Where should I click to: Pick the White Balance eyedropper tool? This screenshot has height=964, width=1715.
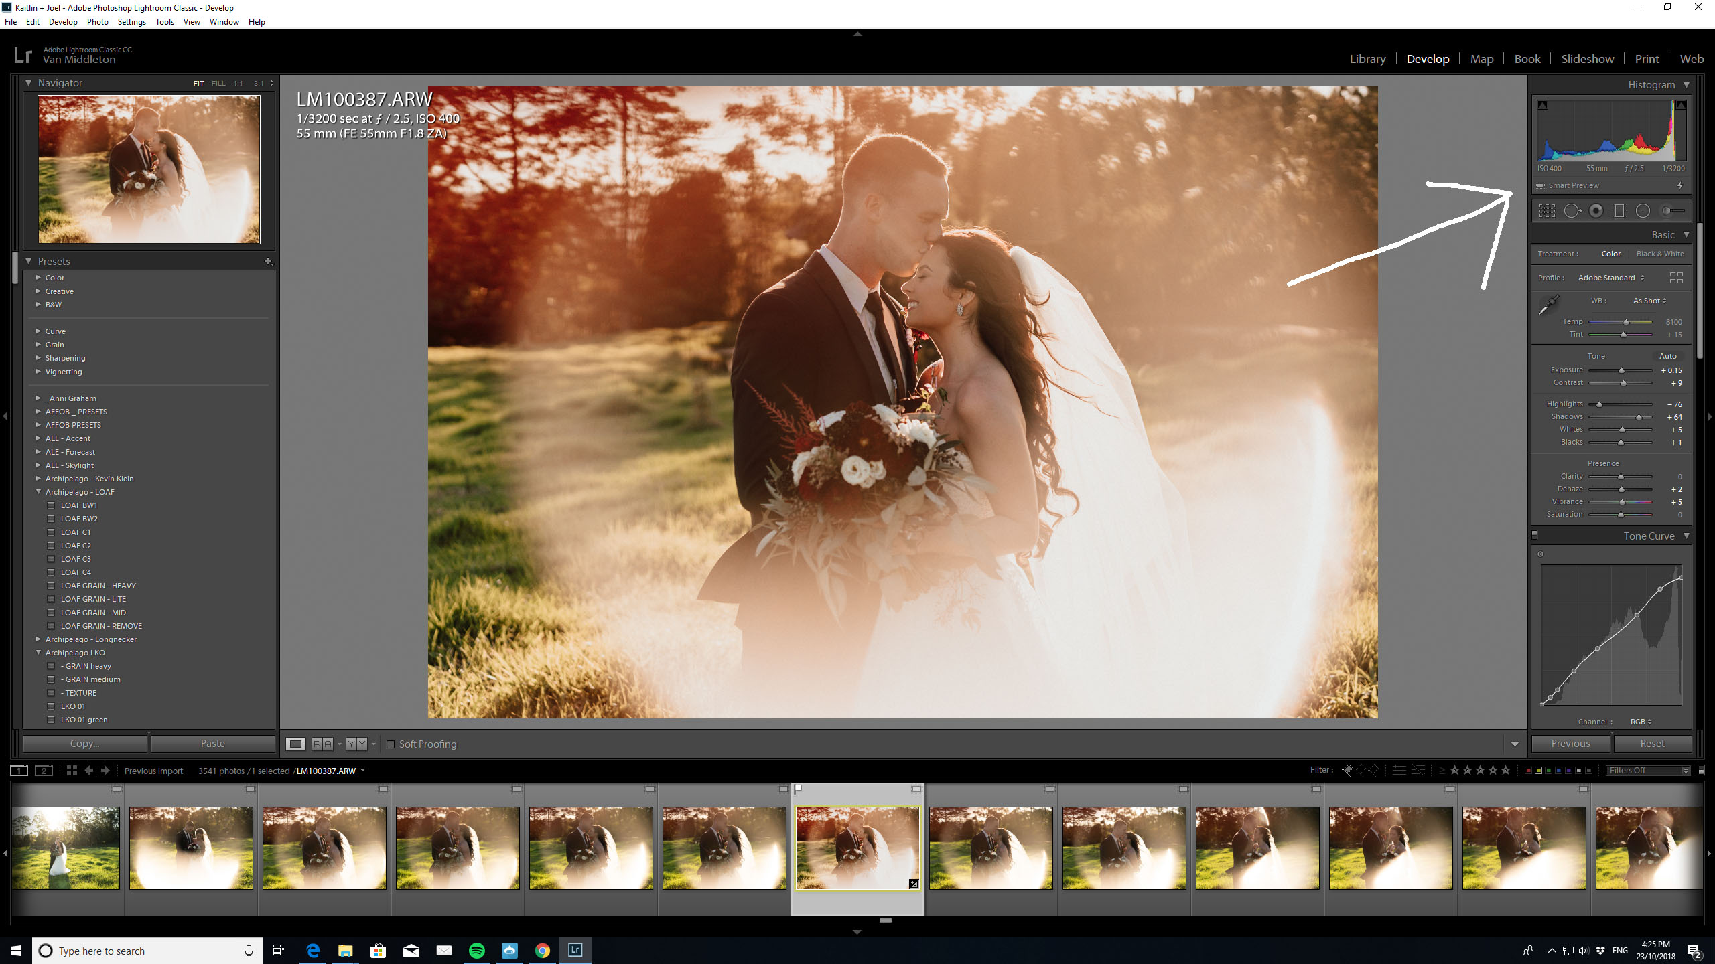point(1549,305)
